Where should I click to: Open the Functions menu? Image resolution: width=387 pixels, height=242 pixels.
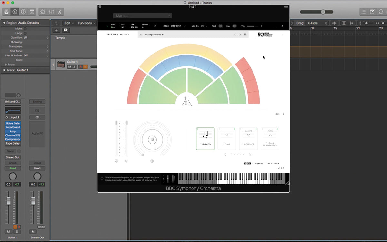86,23
